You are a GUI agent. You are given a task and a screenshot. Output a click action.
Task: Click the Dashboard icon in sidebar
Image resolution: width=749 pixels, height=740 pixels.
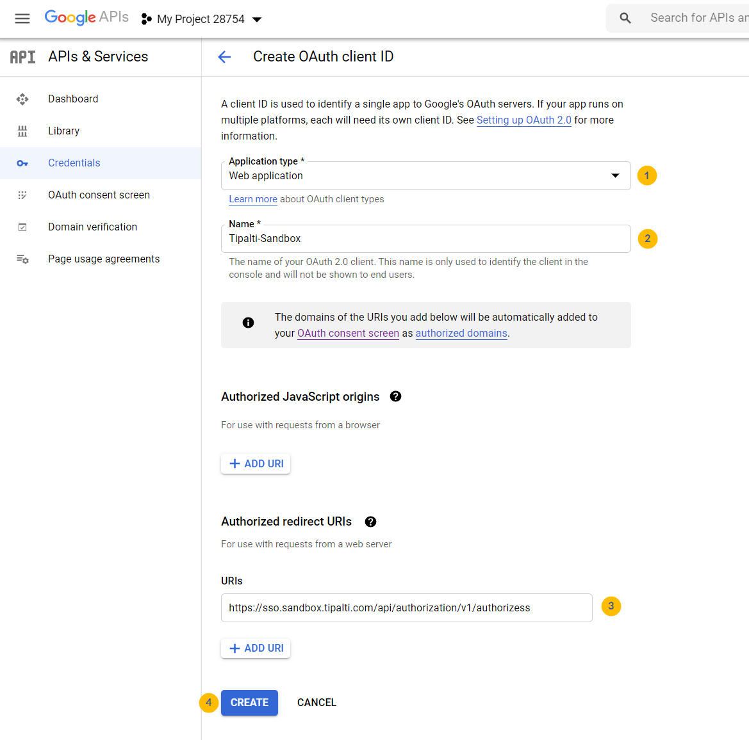click(22, 99)
